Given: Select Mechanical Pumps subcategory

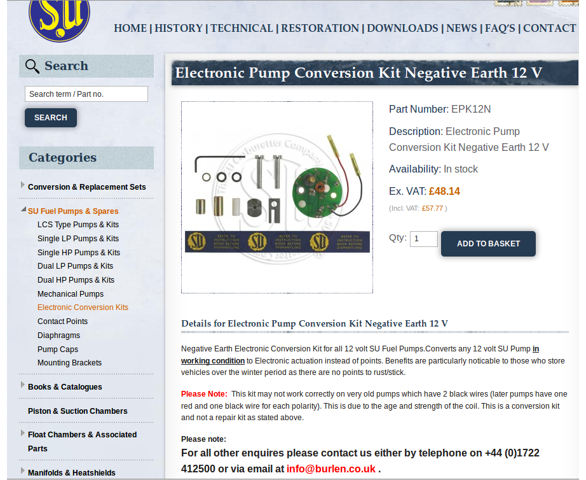Looking at the screenshot, I should 71,294.
